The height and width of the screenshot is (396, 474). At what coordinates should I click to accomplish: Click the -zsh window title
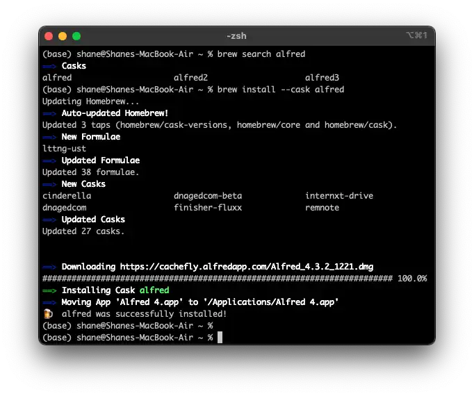coord(236,36)
